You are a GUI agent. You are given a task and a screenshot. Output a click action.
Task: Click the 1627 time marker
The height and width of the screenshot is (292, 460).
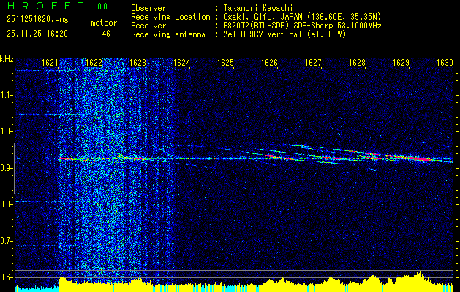click(x=313, y=62)
